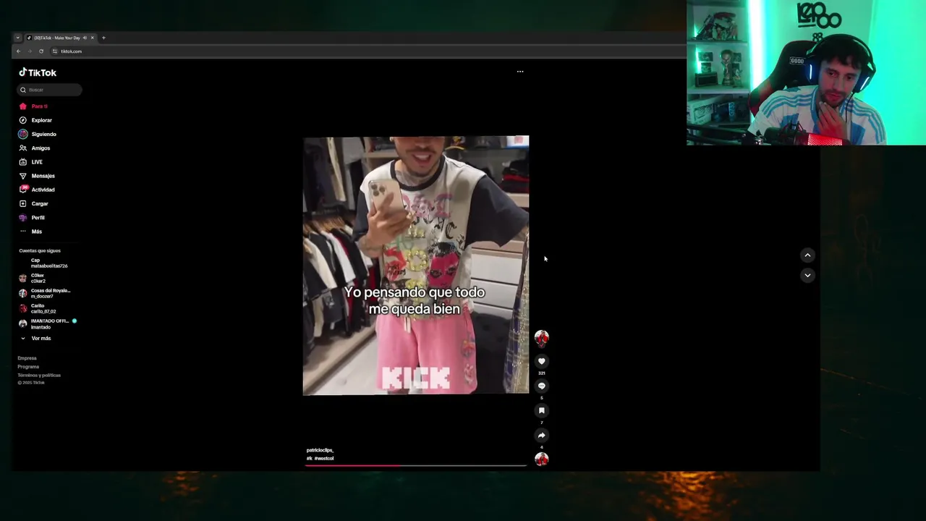Close the TikTok browser tab
This screenshot has width=926, height=521.
click(x=93, y=38)
